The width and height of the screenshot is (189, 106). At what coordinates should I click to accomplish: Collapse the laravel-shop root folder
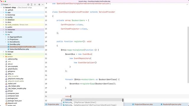[1, 7]
